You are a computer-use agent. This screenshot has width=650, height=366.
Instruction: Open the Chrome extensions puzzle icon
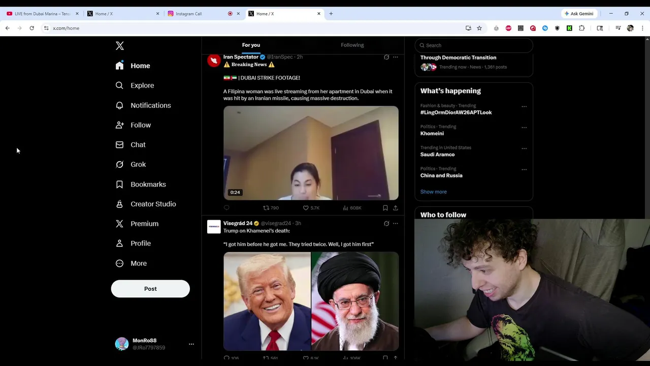coord(581,28)
